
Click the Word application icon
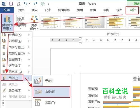click(4, 4)
